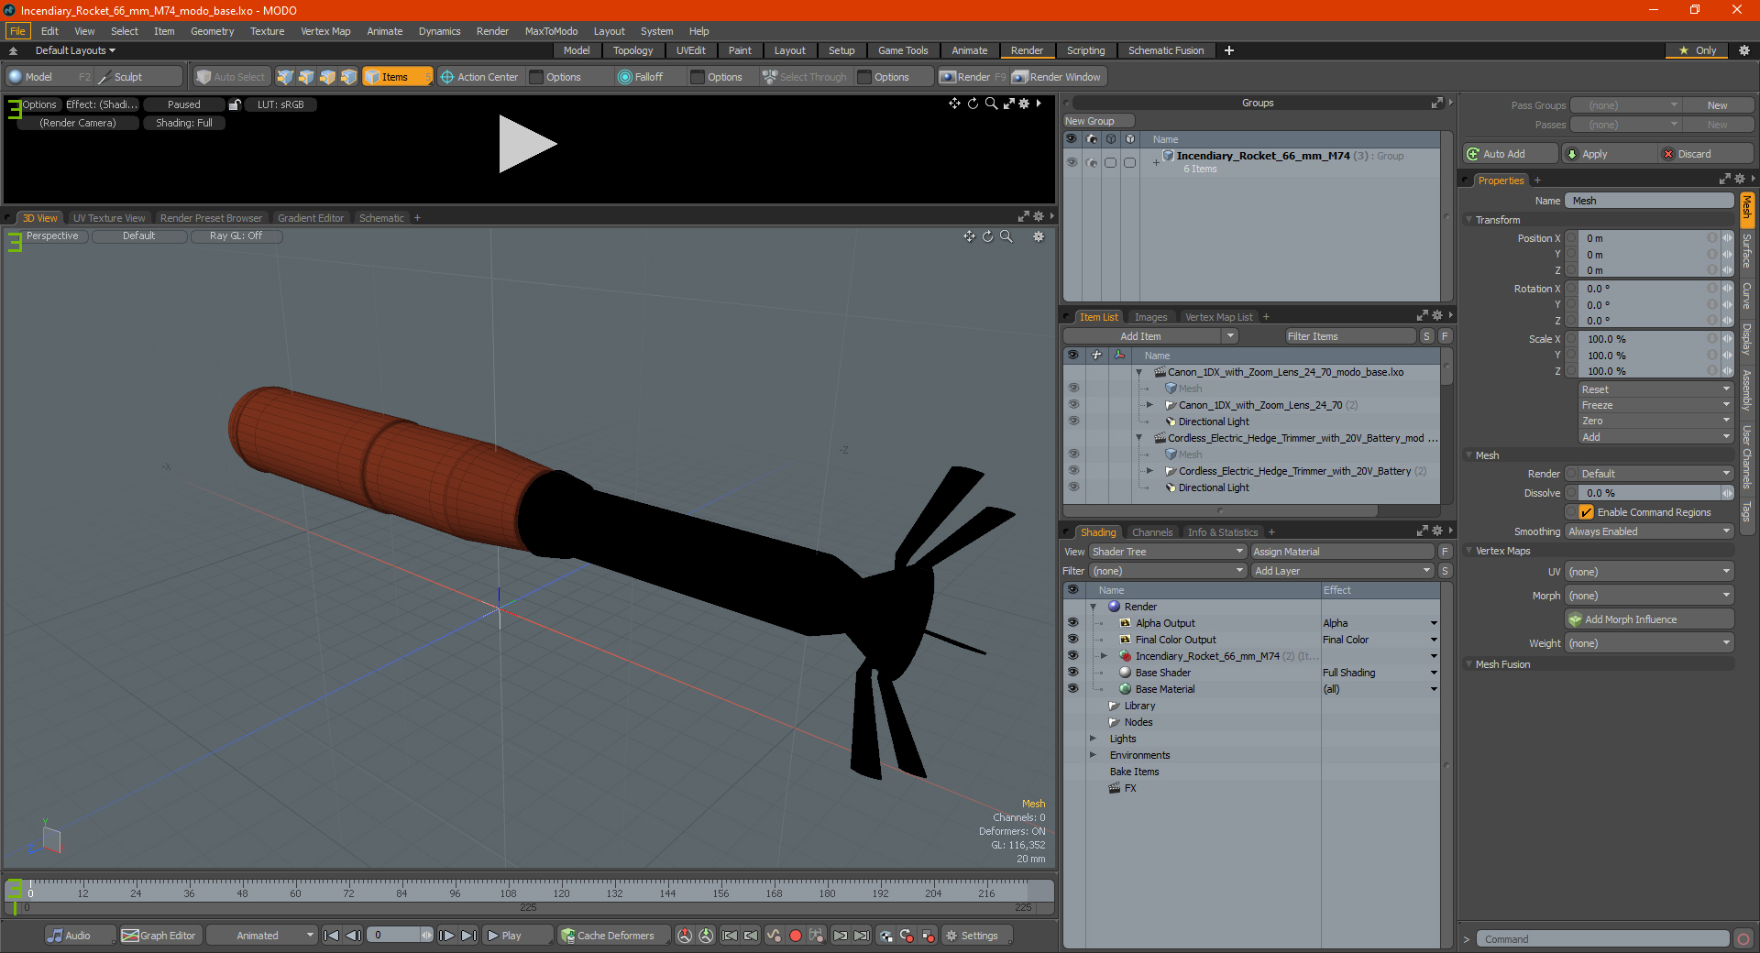Click the render preview reset rotate icon
The width and height of the screenshot is (1760, 953).
973,104
